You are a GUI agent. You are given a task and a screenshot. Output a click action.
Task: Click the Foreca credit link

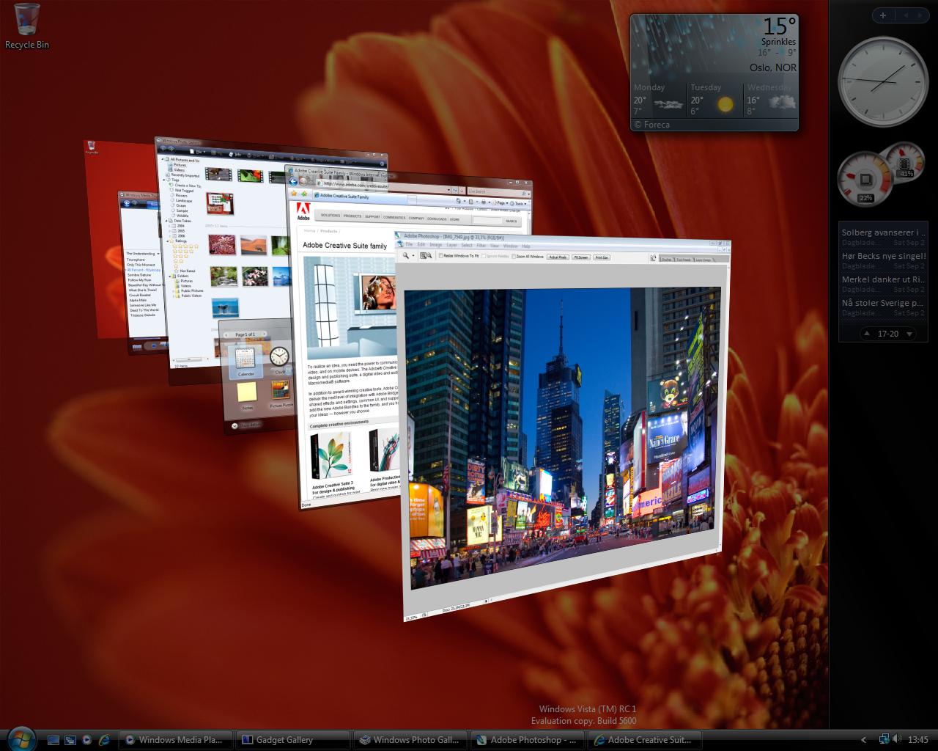[x=652, y=125]
